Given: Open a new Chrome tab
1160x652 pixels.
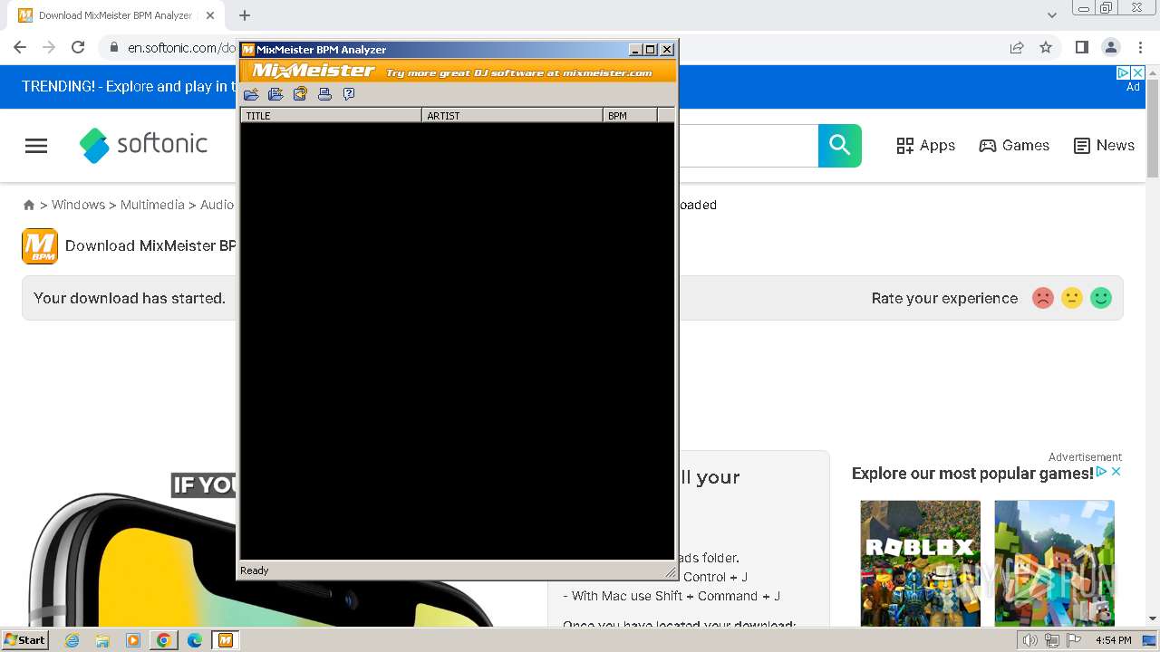Looking at the screenshot, I should point(245,15).
